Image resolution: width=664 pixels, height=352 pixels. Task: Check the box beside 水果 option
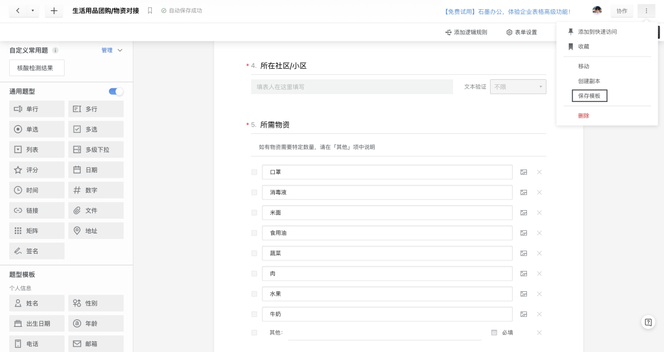254,294
